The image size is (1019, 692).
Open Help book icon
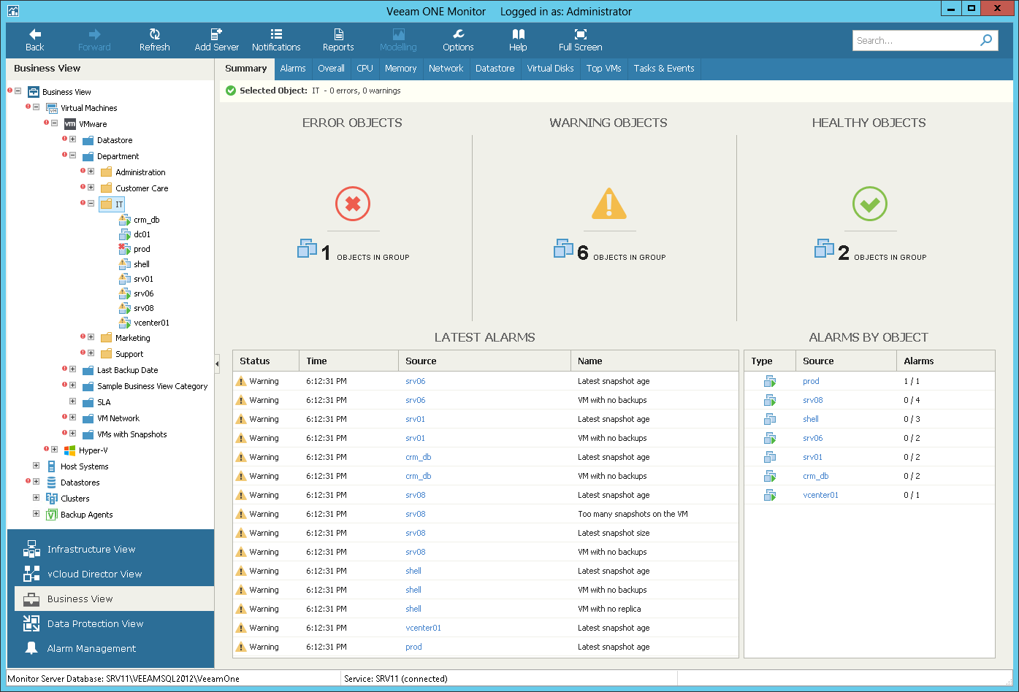(x=518, y=34)
